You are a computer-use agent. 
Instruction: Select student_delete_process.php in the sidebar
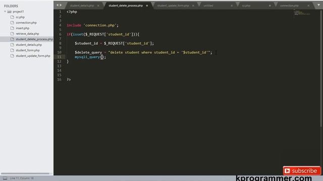(34, 39)
